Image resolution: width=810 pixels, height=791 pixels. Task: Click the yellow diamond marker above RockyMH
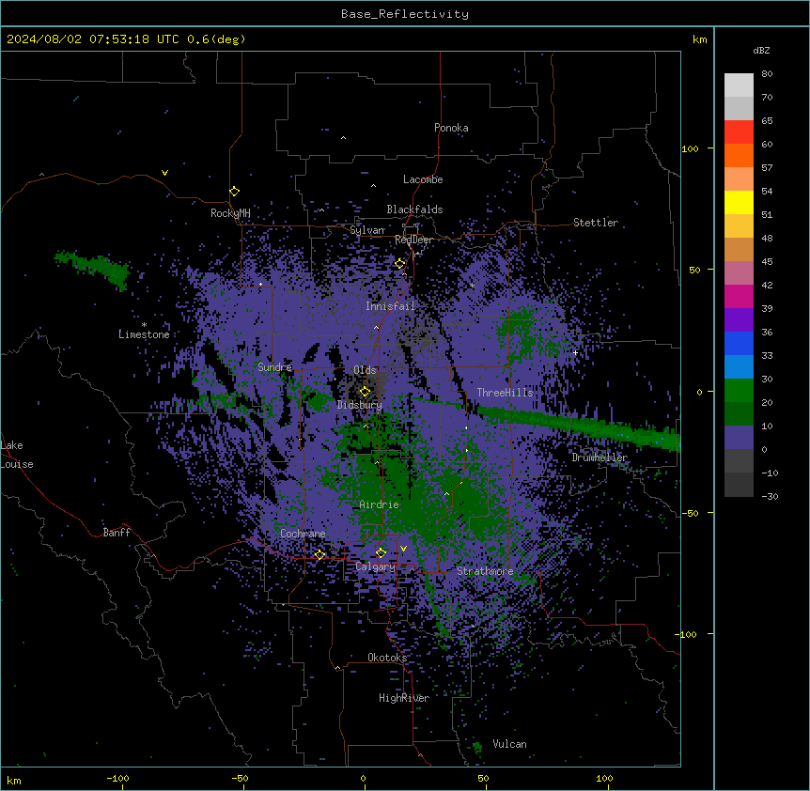coord(234,191)
